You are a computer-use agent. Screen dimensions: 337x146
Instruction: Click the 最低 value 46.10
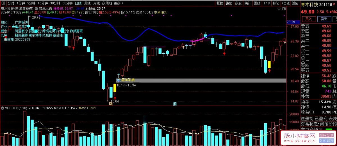(x=326, y=86)
